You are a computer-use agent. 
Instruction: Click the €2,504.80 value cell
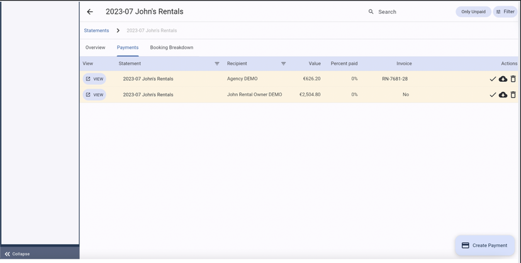point(310,94)
